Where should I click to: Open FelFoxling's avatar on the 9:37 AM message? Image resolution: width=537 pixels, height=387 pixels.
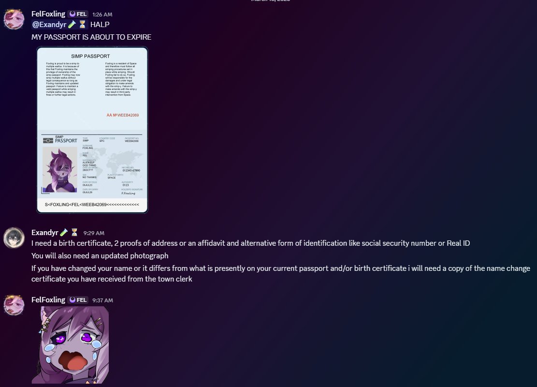point(14,305)
